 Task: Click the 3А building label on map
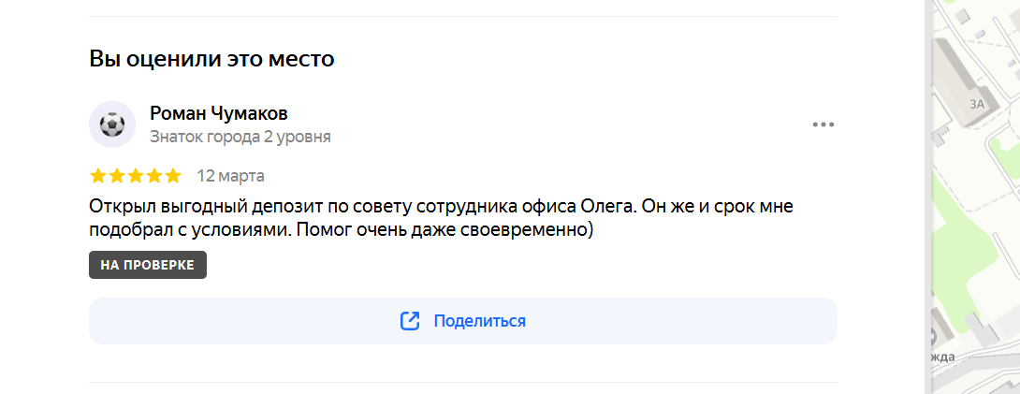pos(976,103)
